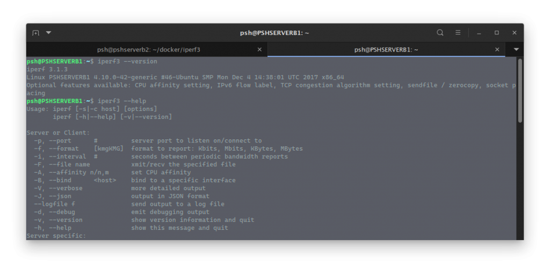Click the vertical scrollbar thumb
This screenshot has height=269, width=550.
(520, 90)
